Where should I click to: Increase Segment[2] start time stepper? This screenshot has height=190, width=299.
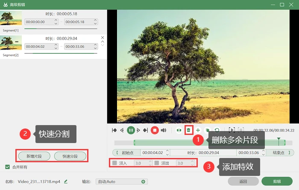(56, 45)
